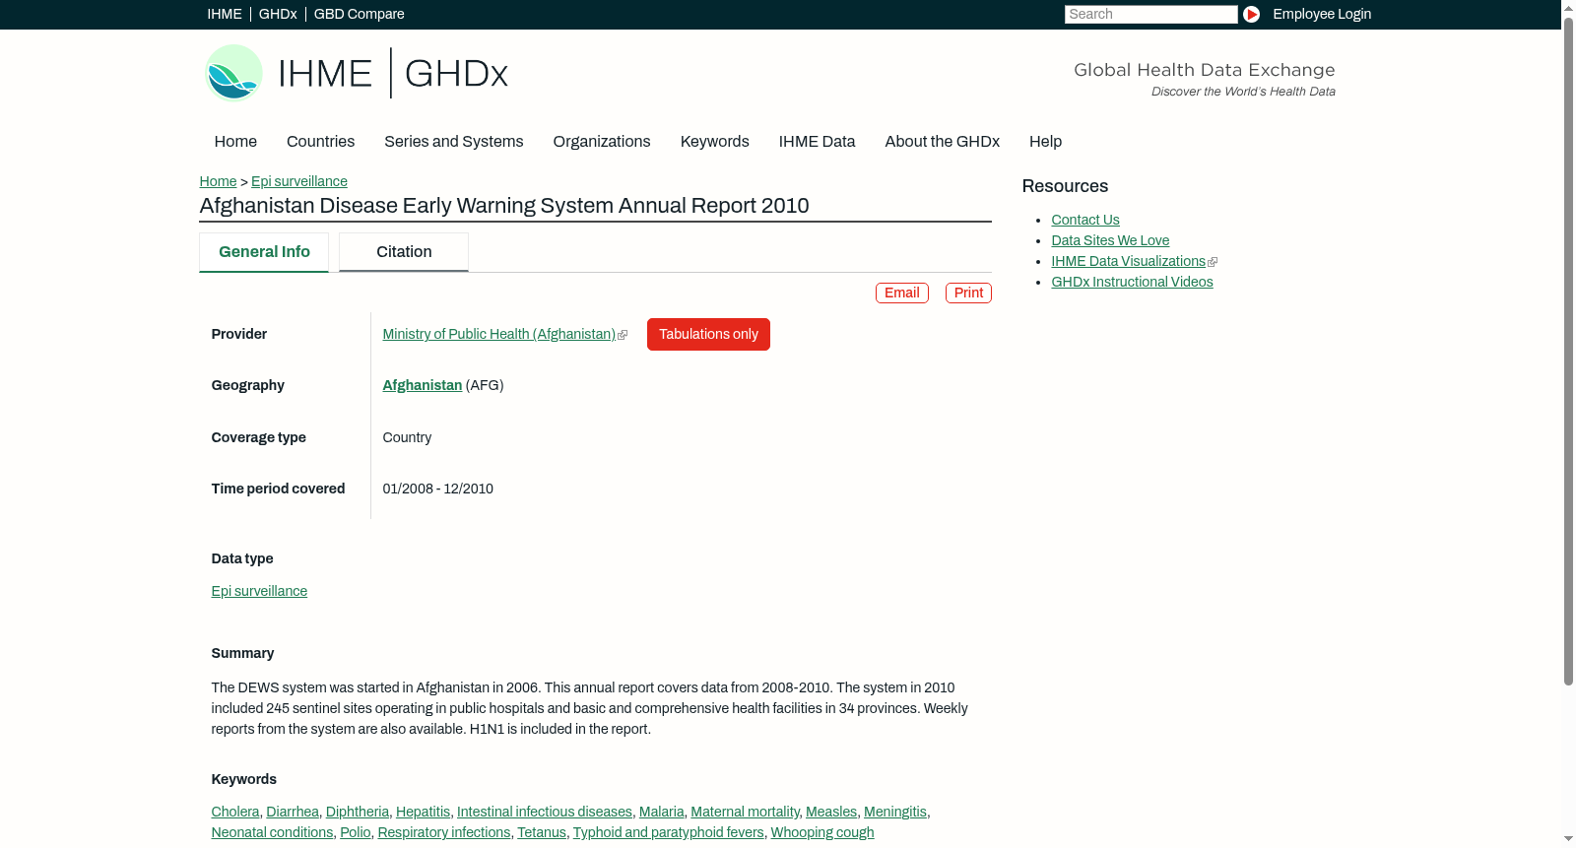Open the Countries menu
The height and width of the screenshot is (848, 1576).
click(x=320, y=142)
